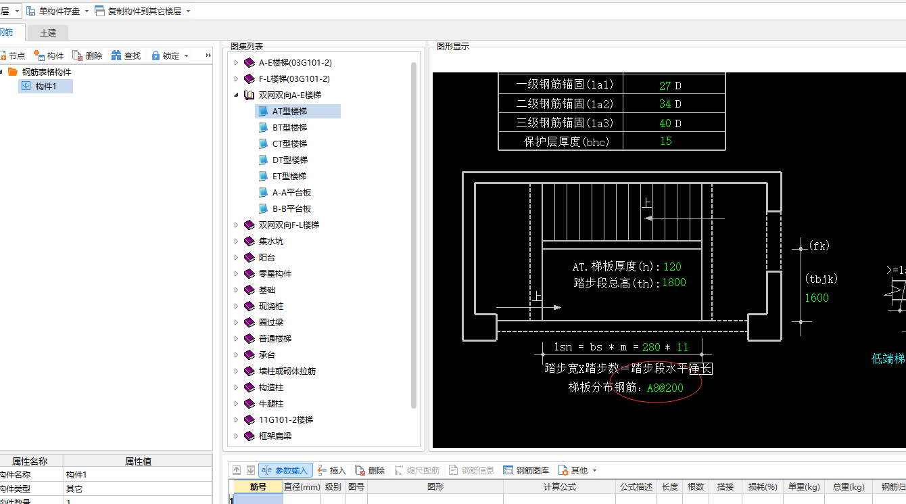Image resolution: width=906 pixels, height=504 pixels.
Task: Click the 单构件存盘 save icon
Action: 31,11
